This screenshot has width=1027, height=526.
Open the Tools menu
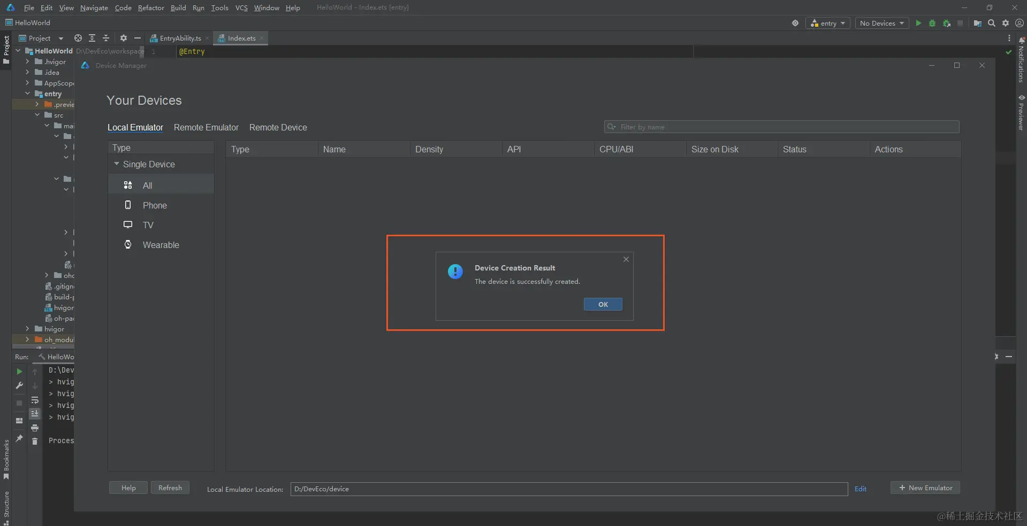(x=219, y=7)
